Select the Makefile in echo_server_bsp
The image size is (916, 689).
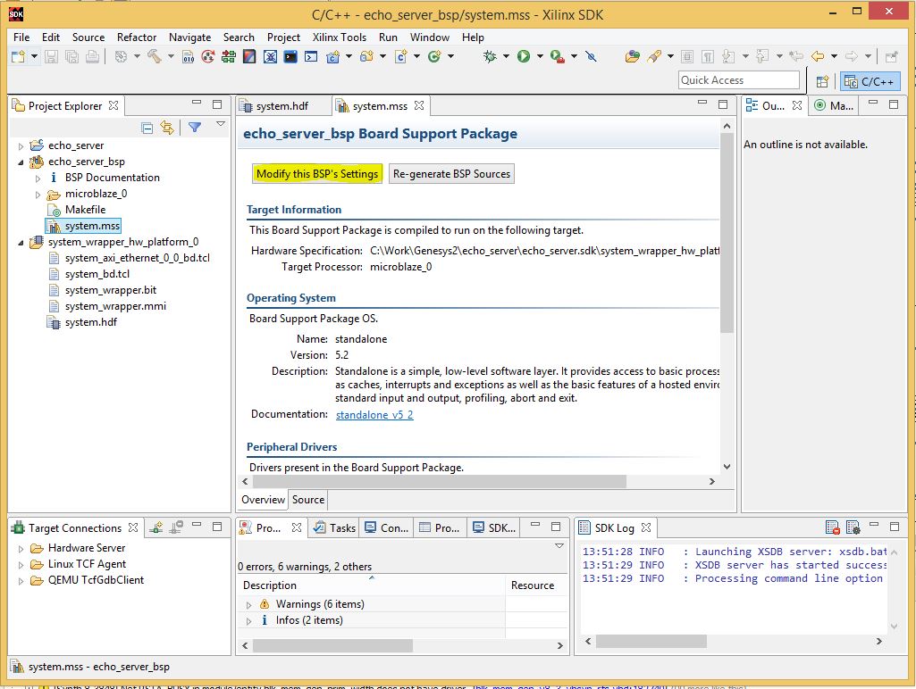(x=85, y=210)
